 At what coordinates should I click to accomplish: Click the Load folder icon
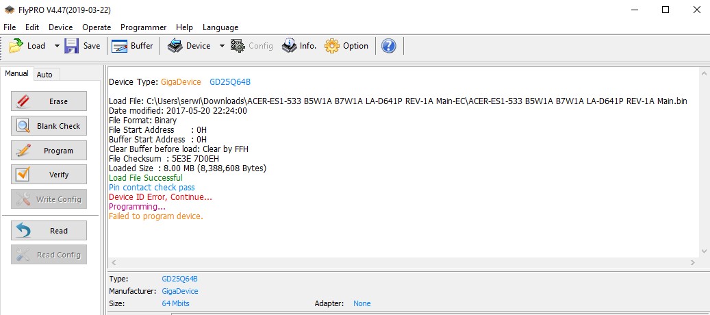pos(16,46)
